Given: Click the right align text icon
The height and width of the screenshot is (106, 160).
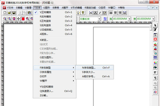Looking at the screenshot, I should tap(120, 13).
